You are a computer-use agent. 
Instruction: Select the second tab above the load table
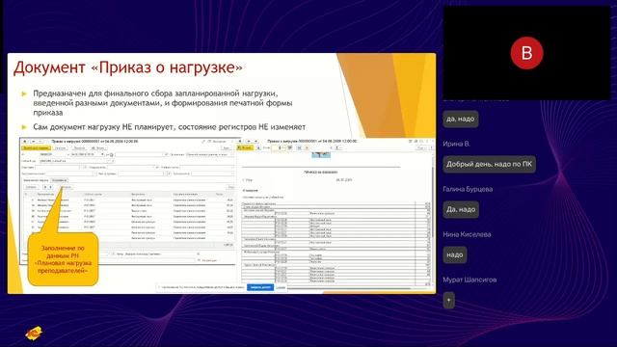pos(60,180)
